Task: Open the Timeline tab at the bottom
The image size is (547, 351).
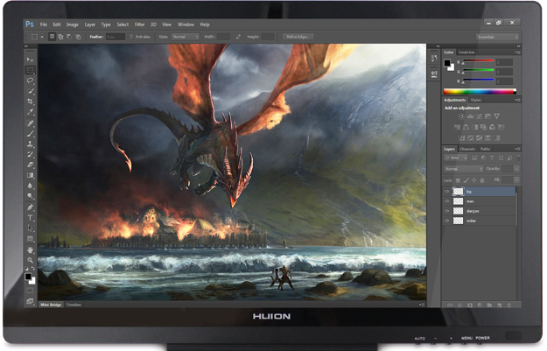Action: pos(74,305)
